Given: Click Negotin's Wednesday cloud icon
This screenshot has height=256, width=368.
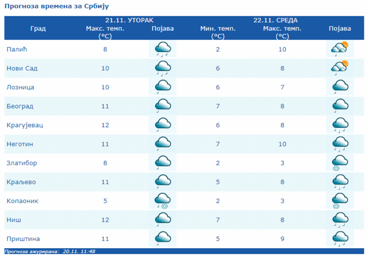Looking at the screenshot, I should point(340,144).
